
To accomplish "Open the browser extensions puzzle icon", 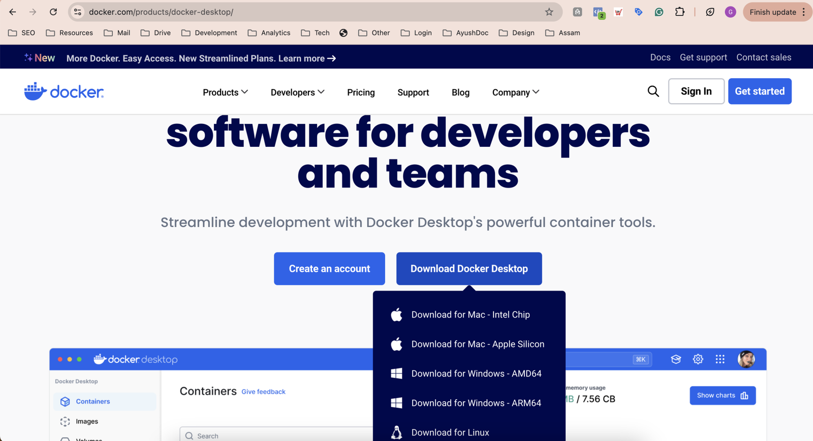I will [x=680, y=12].
